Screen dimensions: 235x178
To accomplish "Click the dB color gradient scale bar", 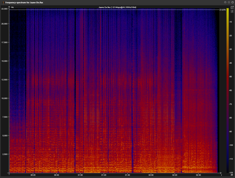I will pyautogui.click(x=227, y=91).
